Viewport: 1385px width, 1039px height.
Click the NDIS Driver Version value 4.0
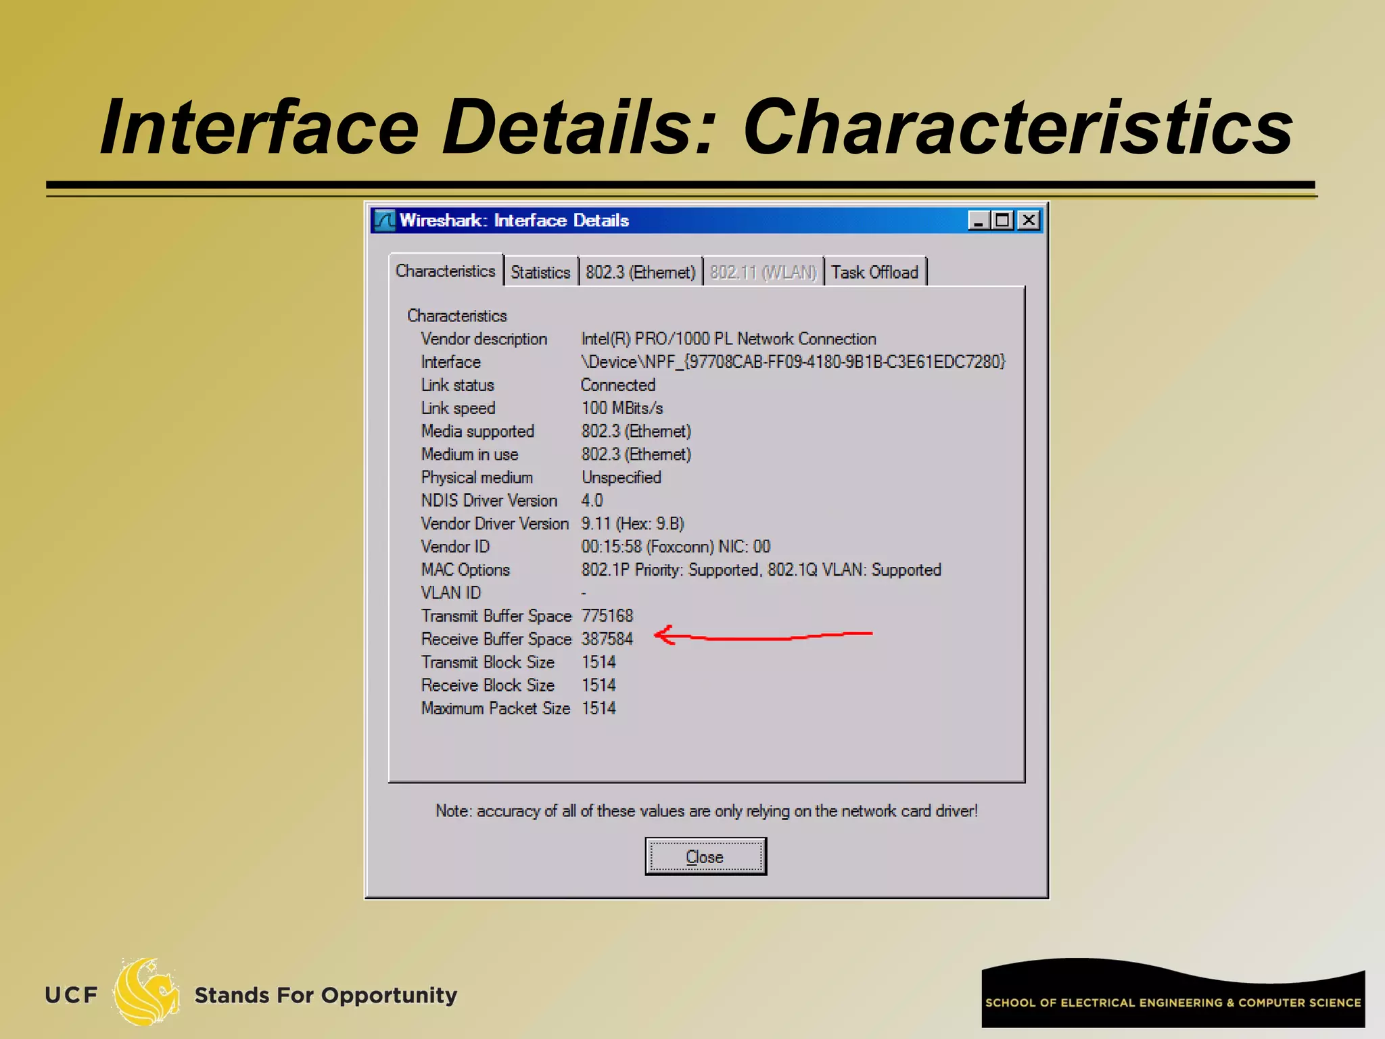592,501
